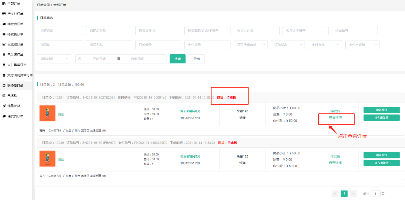Click 查看详情 link for order 10251

tap(335, 118)
